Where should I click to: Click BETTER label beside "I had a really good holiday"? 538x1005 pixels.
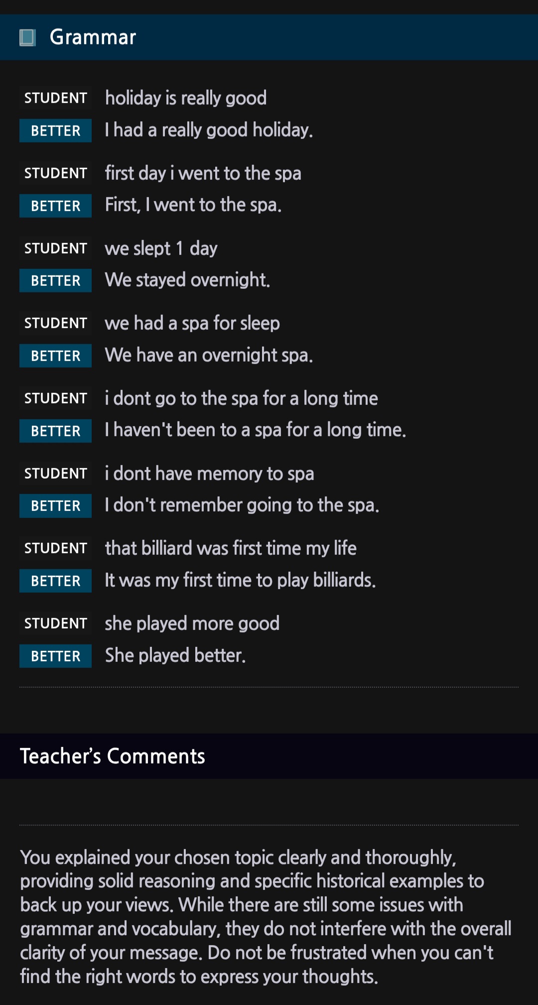point(55,130)
